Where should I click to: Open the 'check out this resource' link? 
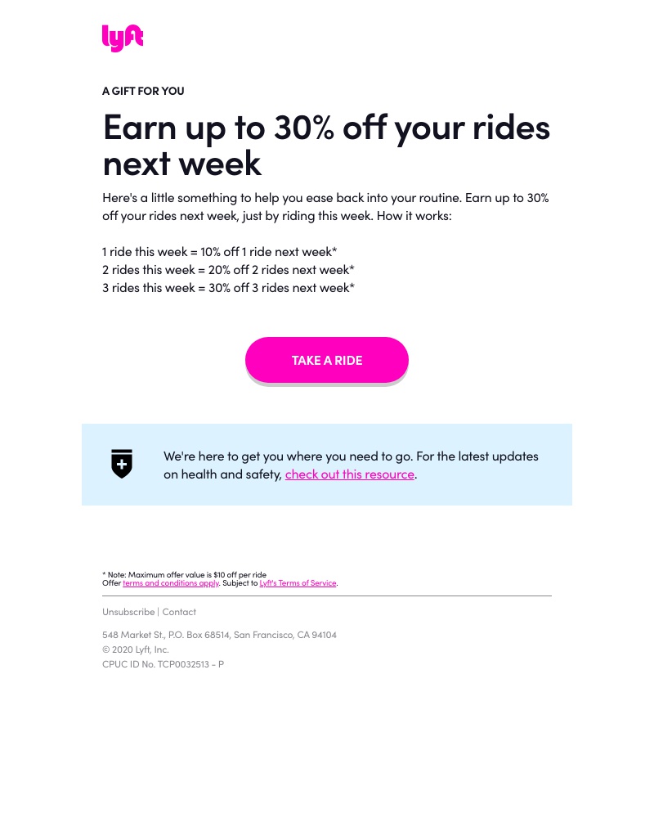[x=349, y=474]
